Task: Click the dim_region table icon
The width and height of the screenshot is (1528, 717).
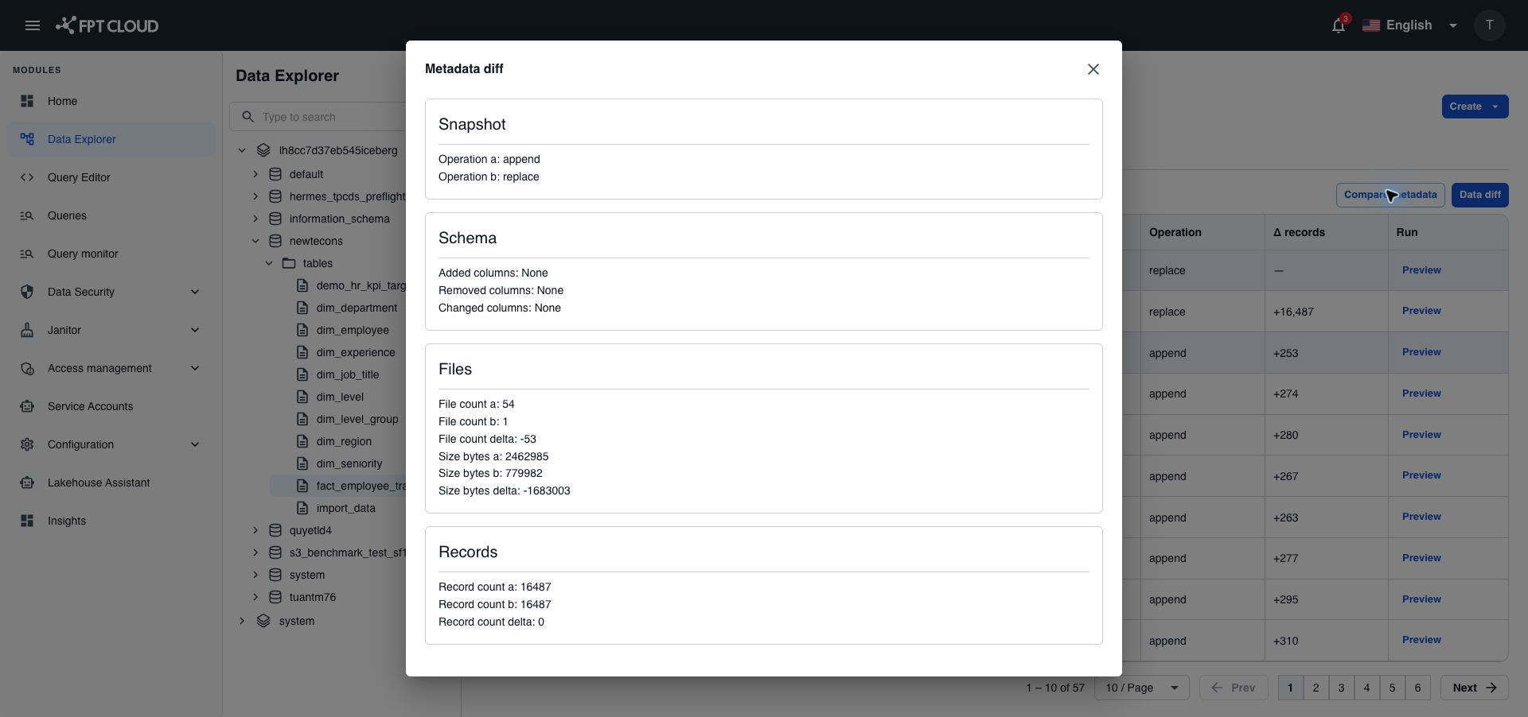Action: pyautogui.click(x=302, y=441)
